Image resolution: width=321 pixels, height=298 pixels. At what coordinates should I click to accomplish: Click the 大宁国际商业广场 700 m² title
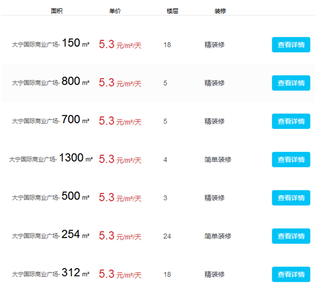point(51,120)
